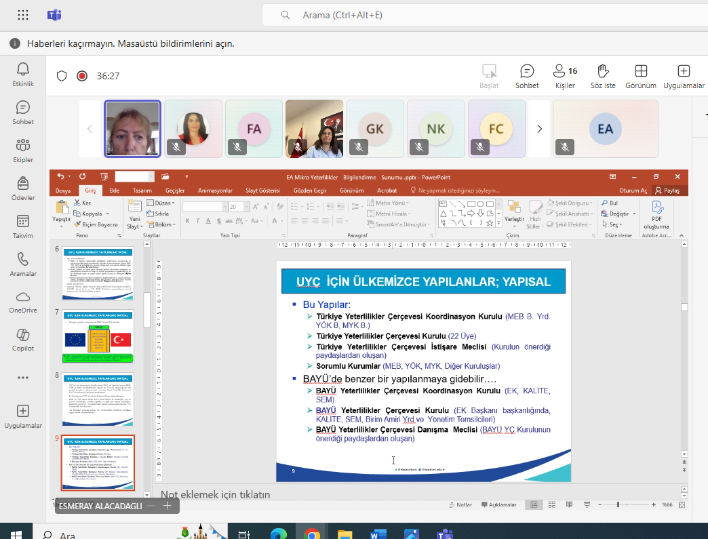Click the Aramalar calls icon
The width and height of the screenshot is (708, 539).
click(x=23, y=264)
